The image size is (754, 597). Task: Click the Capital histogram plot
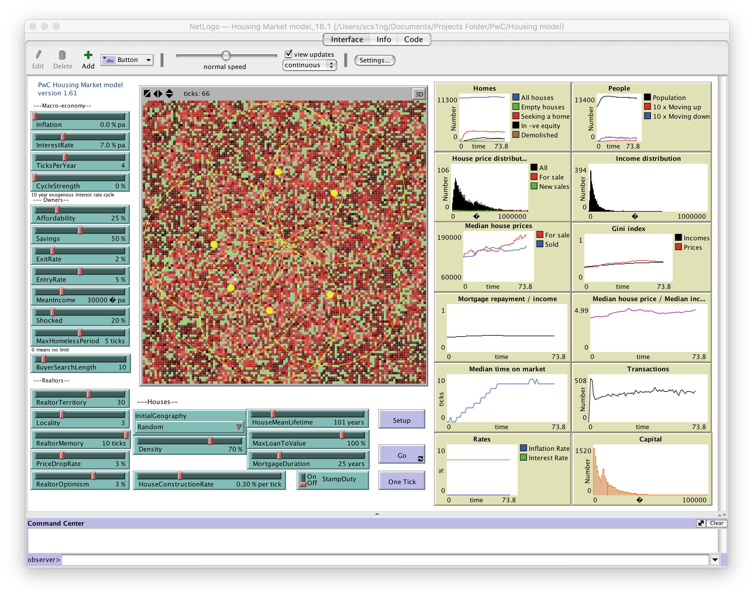(641, 469)
